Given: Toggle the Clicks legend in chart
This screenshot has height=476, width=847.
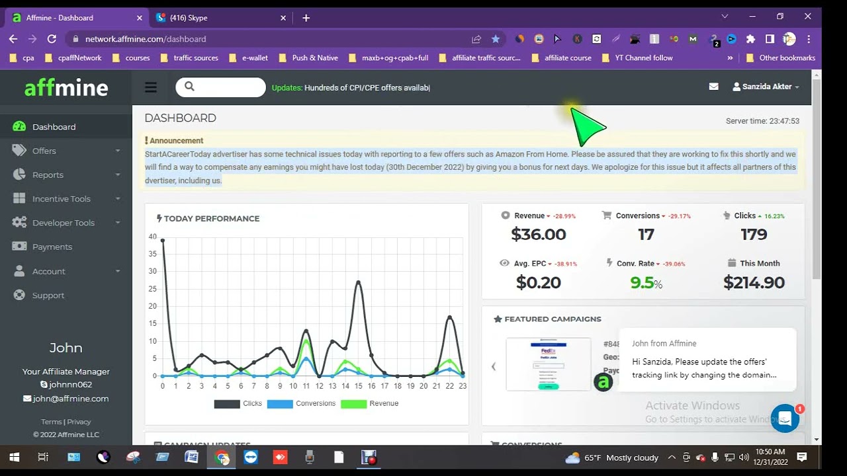Looking at the screenshot, I should point(238,403).
